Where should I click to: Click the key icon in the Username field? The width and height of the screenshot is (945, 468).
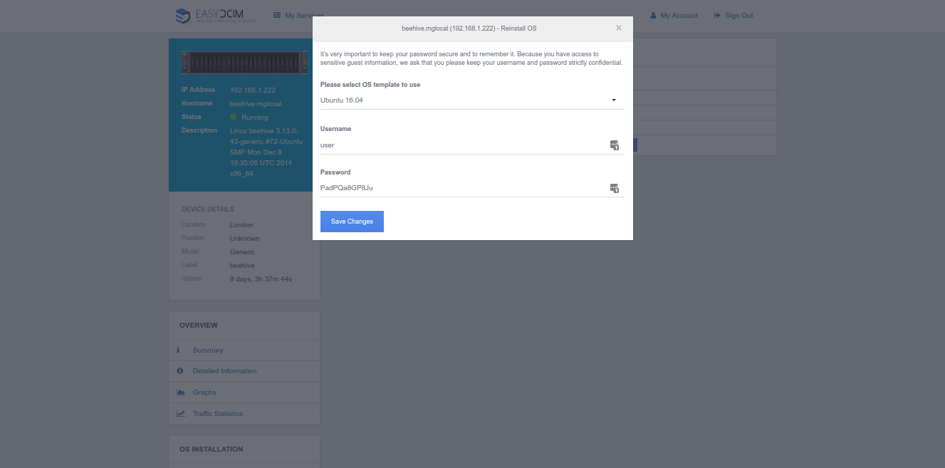pos(614,145)
